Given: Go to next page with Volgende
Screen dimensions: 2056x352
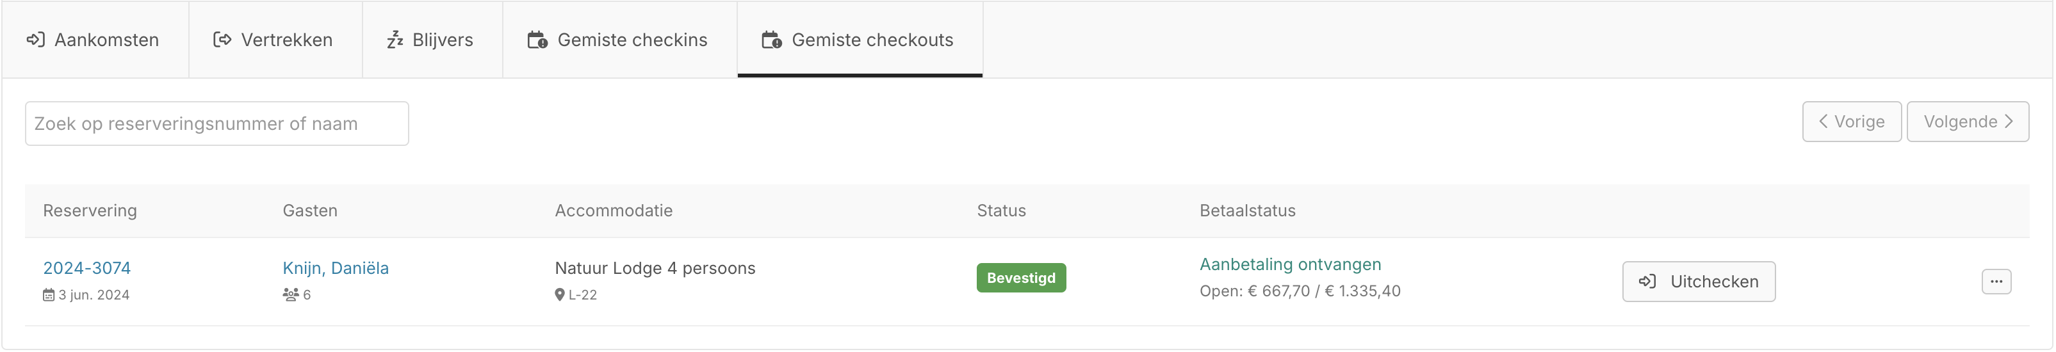Looking at the screenshot, I should [1968, 122].
